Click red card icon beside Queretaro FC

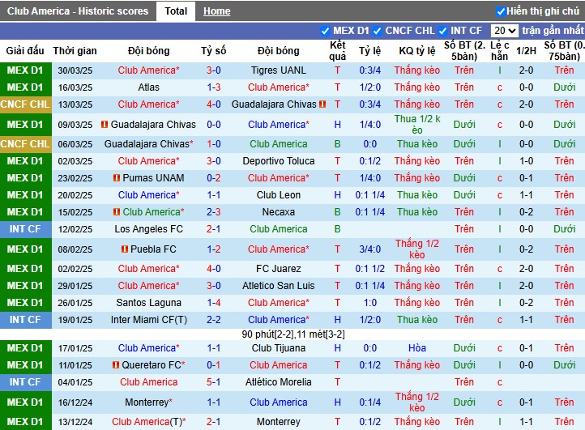(x=116, y=365)
